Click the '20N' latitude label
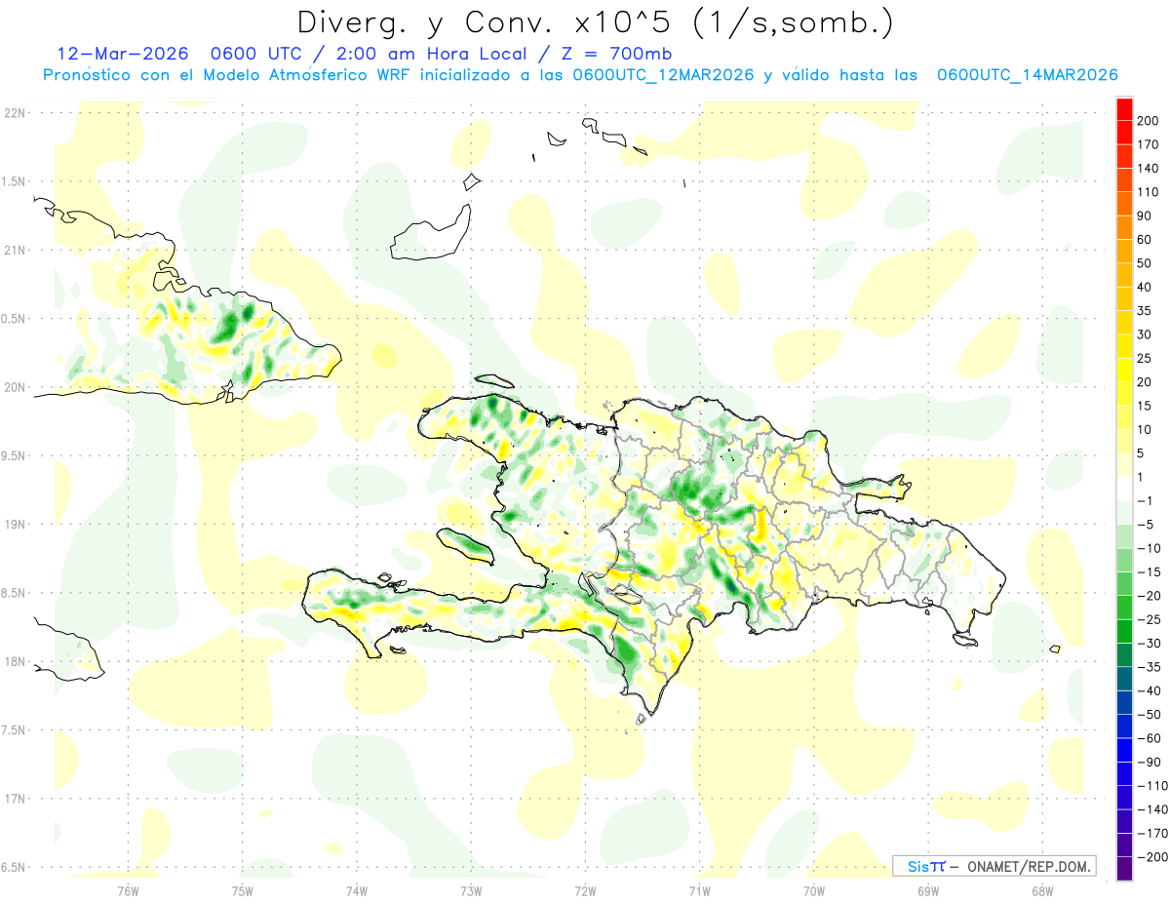Viewport: 1170px width, 904px height. (x=15, y=387)
